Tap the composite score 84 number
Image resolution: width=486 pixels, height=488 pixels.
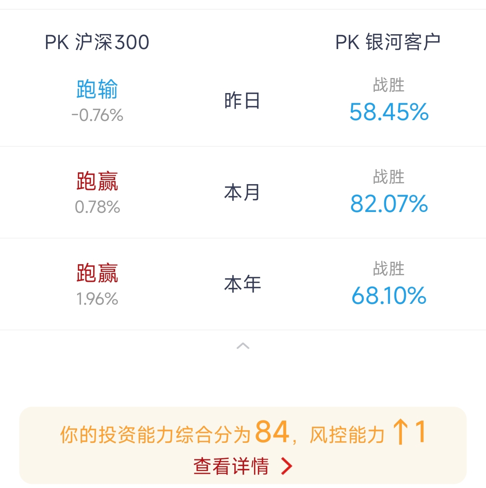272,432
